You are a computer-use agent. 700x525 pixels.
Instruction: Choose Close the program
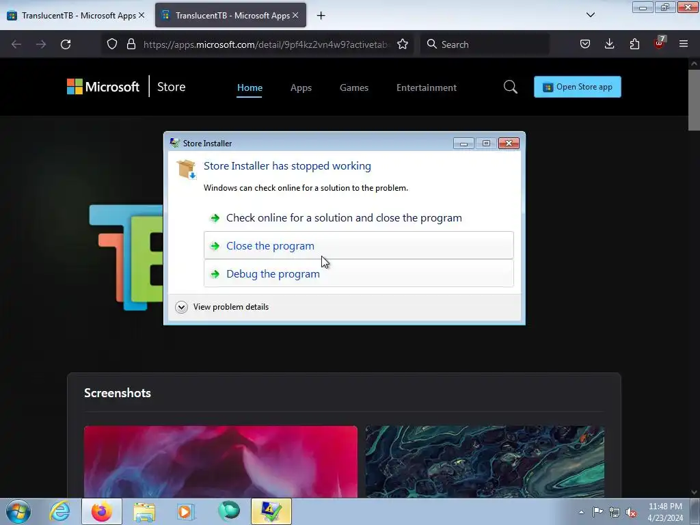click(358, 245)
